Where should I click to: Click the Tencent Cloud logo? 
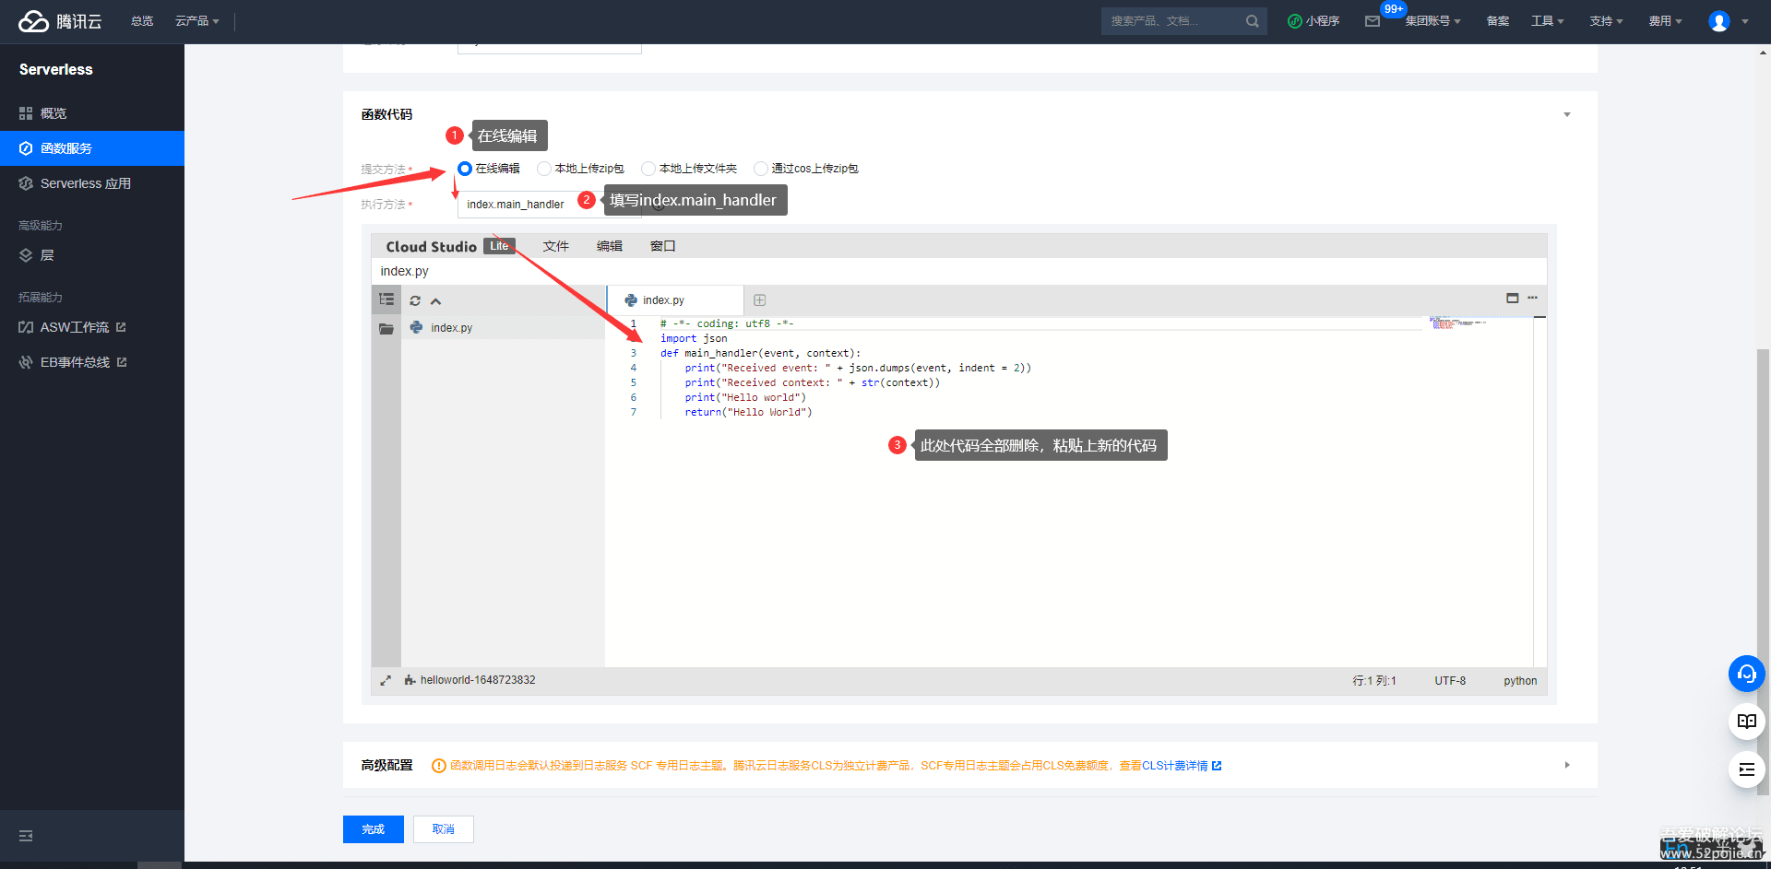click(60, 21)
